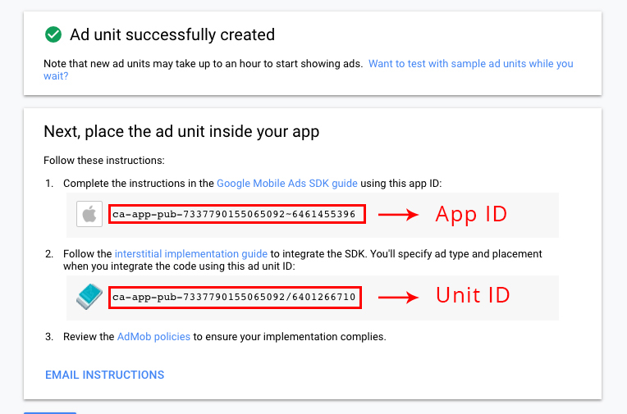Image resolution: width=627 pixels, height=414 pixels.
Task: Click the red App ID annotation label
Action: (x=471, y=214)
